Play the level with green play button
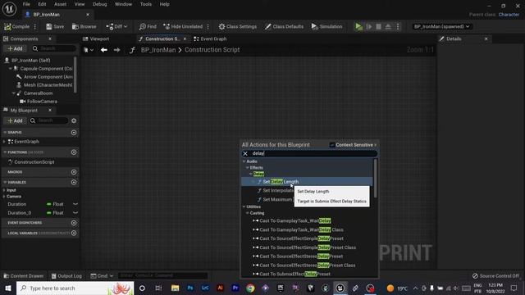Viewport: 525px width, 295px height. tap(358, 26)
